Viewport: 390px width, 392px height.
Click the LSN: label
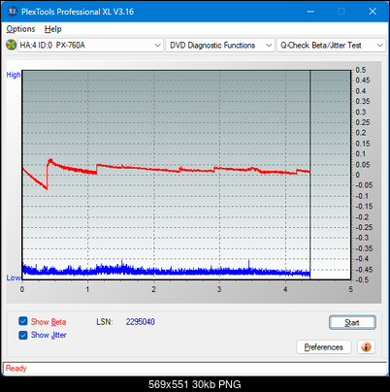pyautogui.click(x=105, y=322)
